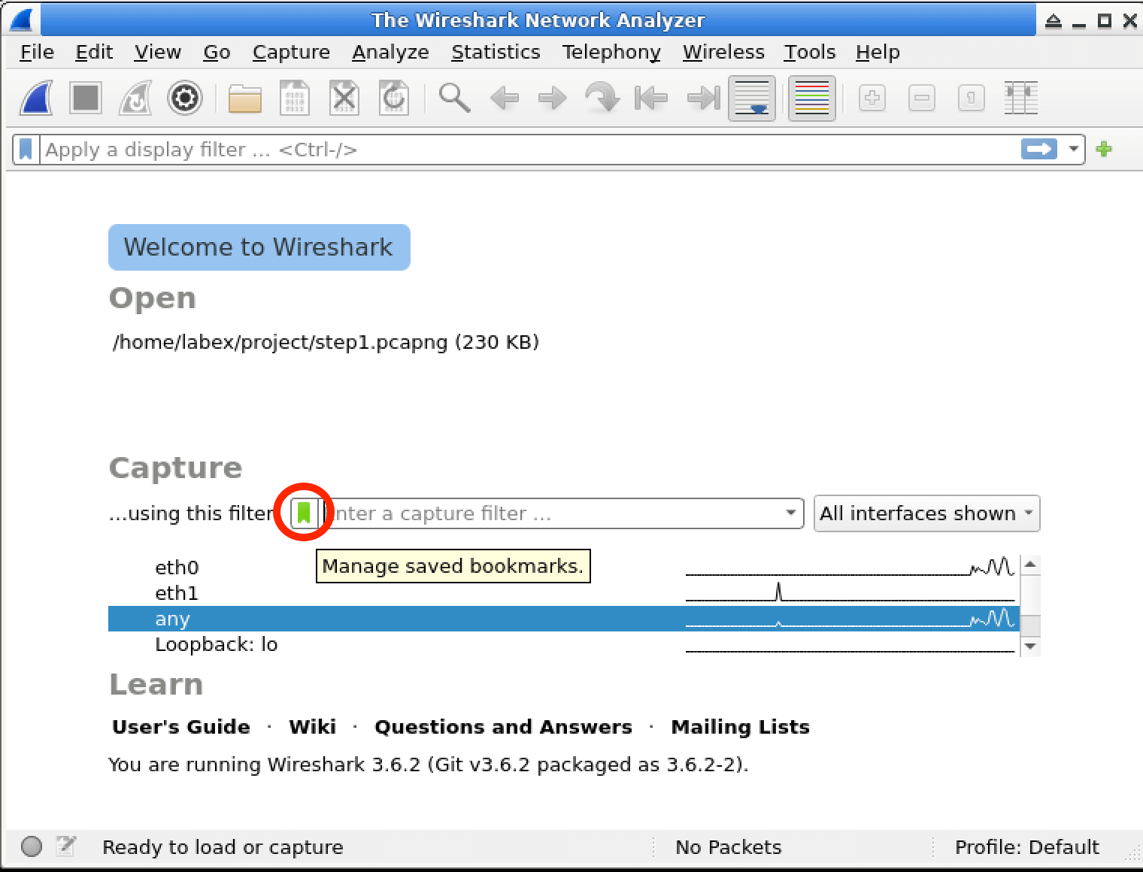Image resolution: width=1143 pixels, height=872 pixels.
Task: Open the Statistics menu
Action: 496,52
